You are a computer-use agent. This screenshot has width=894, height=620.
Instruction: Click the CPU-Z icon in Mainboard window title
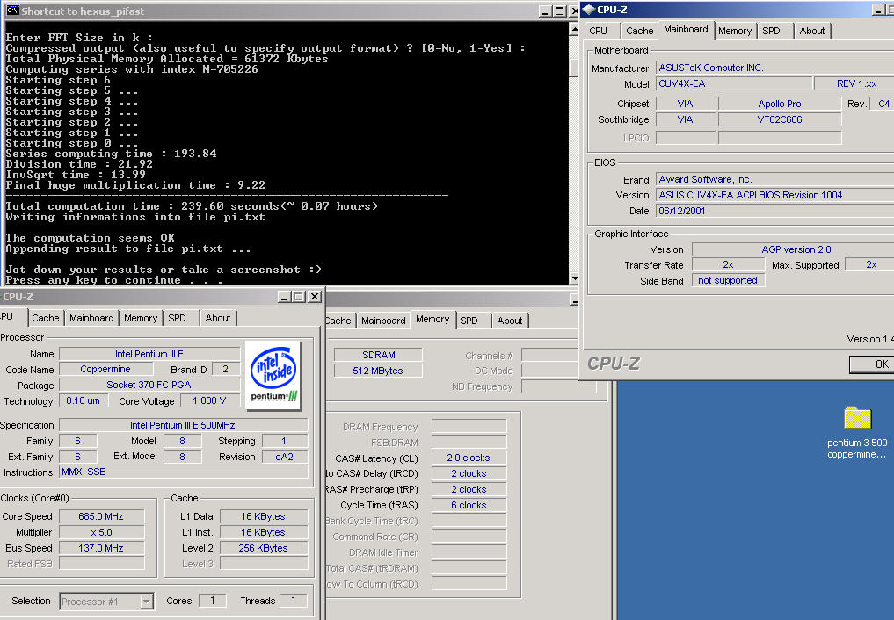[589, 10]
